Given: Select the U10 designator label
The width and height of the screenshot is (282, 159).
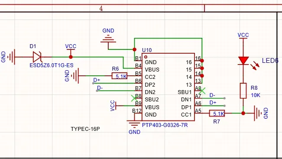Looking at the screenshot, I should tap(147, 50).
